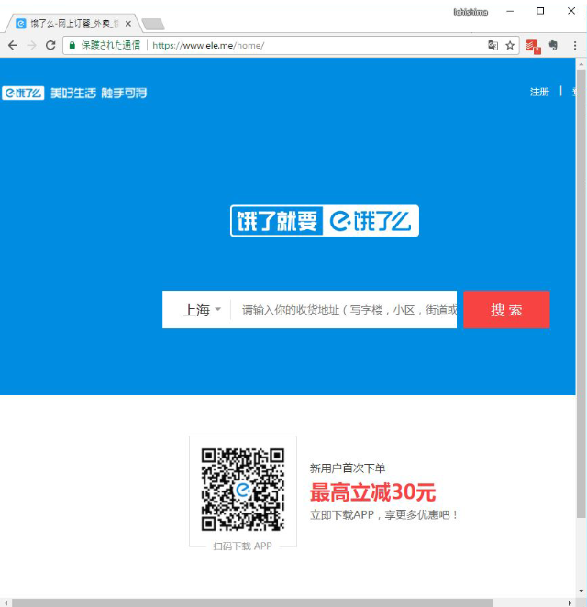Image resolution: width=587 pixels, height=607 pixels.
Task: Go back using the browser back arrow
Action: (13, 45)
